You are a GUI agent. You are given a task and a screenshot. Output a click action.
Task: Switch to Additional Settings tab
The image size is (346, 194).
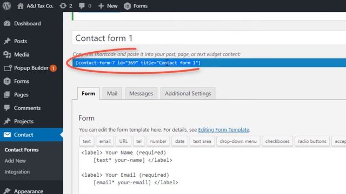[188, 93]
